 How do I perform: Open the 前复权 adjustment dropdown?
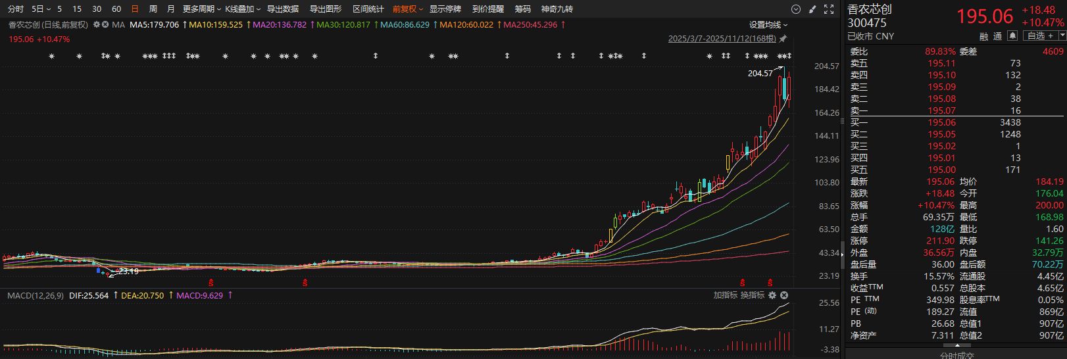point(408,9)
